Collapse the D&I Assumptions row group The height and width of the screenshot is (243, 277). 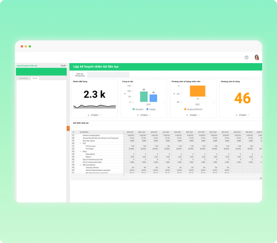(80, 165)
